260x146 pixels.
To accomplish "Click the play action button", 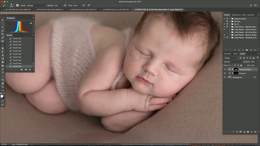I will pyautogui.click(x=243, y=50).
